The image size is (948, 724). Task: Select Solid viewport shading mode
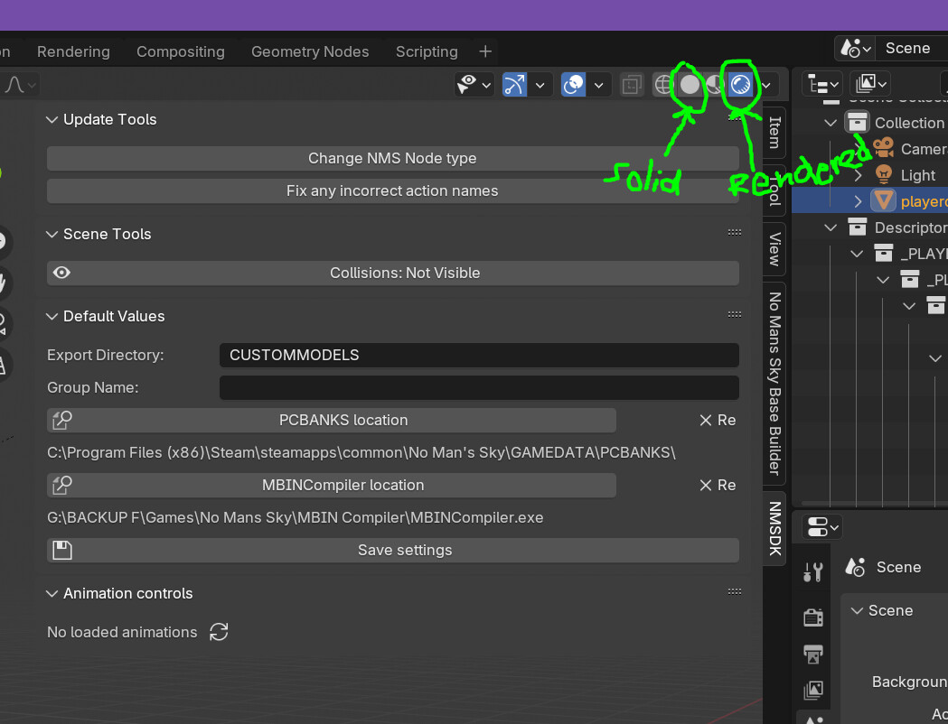pos(690,84)
